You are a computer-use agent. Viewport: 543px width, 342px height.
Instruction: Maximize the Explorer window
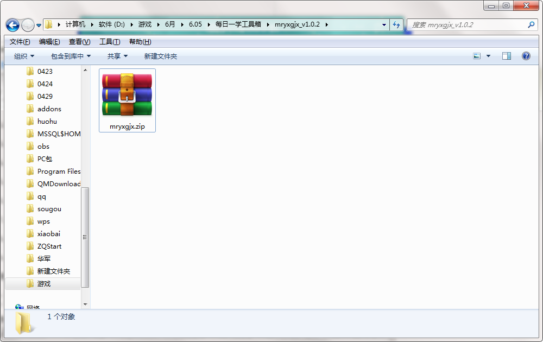[506, 6]
